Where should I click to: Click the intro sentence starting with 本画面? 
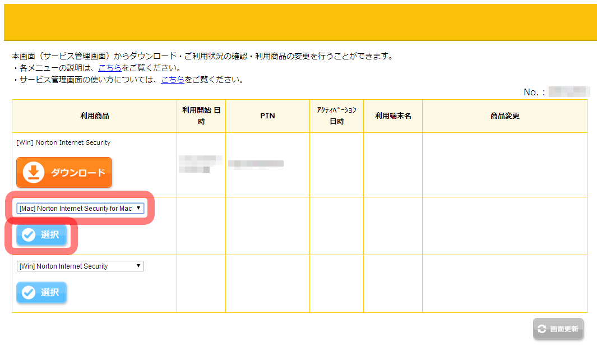(x=203, y=56)
